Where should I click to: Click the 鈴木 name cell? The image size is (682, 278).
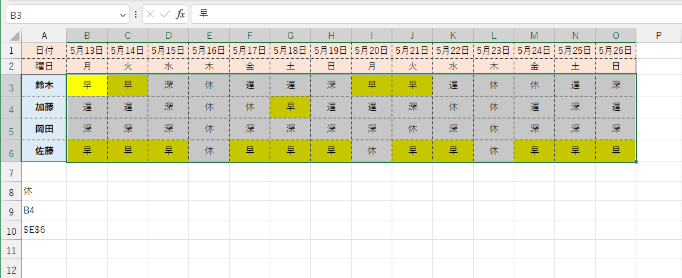[44, 85]
